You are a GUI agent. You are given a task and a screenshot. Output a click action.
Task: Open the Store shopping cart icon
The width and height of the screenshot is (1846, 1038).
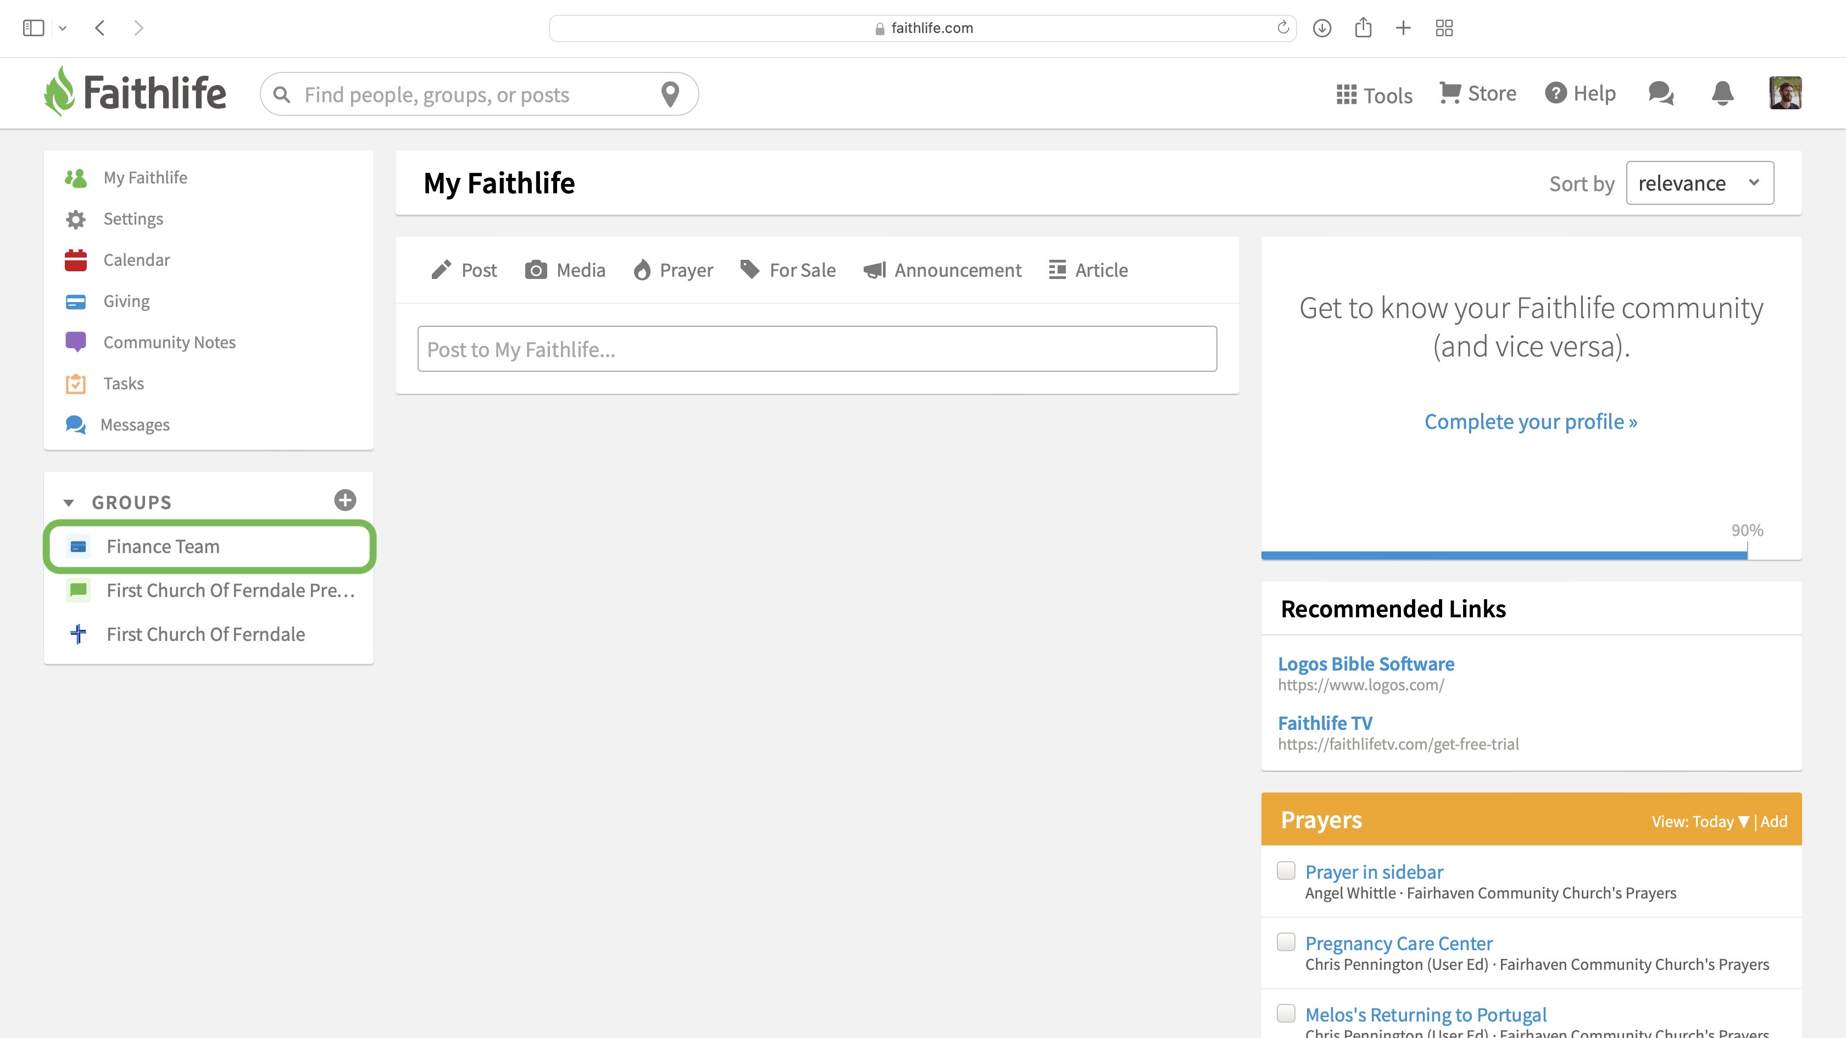(1450, 93)
